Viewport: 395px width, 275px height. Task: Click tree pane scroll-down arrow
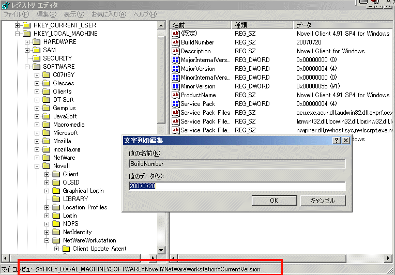[x=161, y=250]
